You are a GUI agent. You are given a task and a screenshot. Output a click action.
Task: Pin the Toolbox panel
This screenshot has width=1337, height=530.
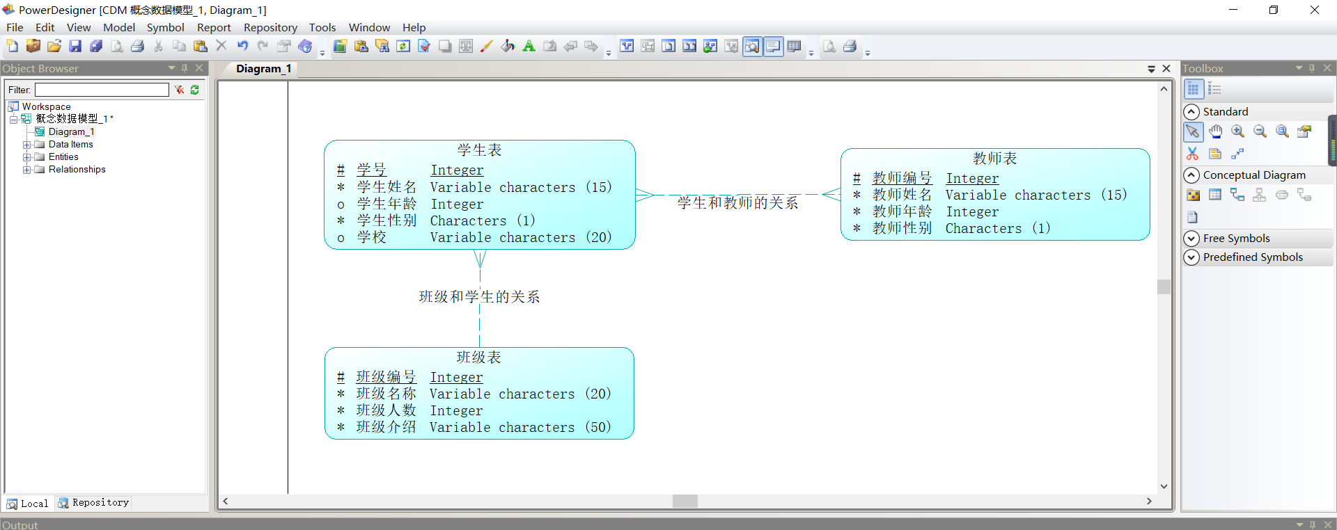coord(1312,68)
